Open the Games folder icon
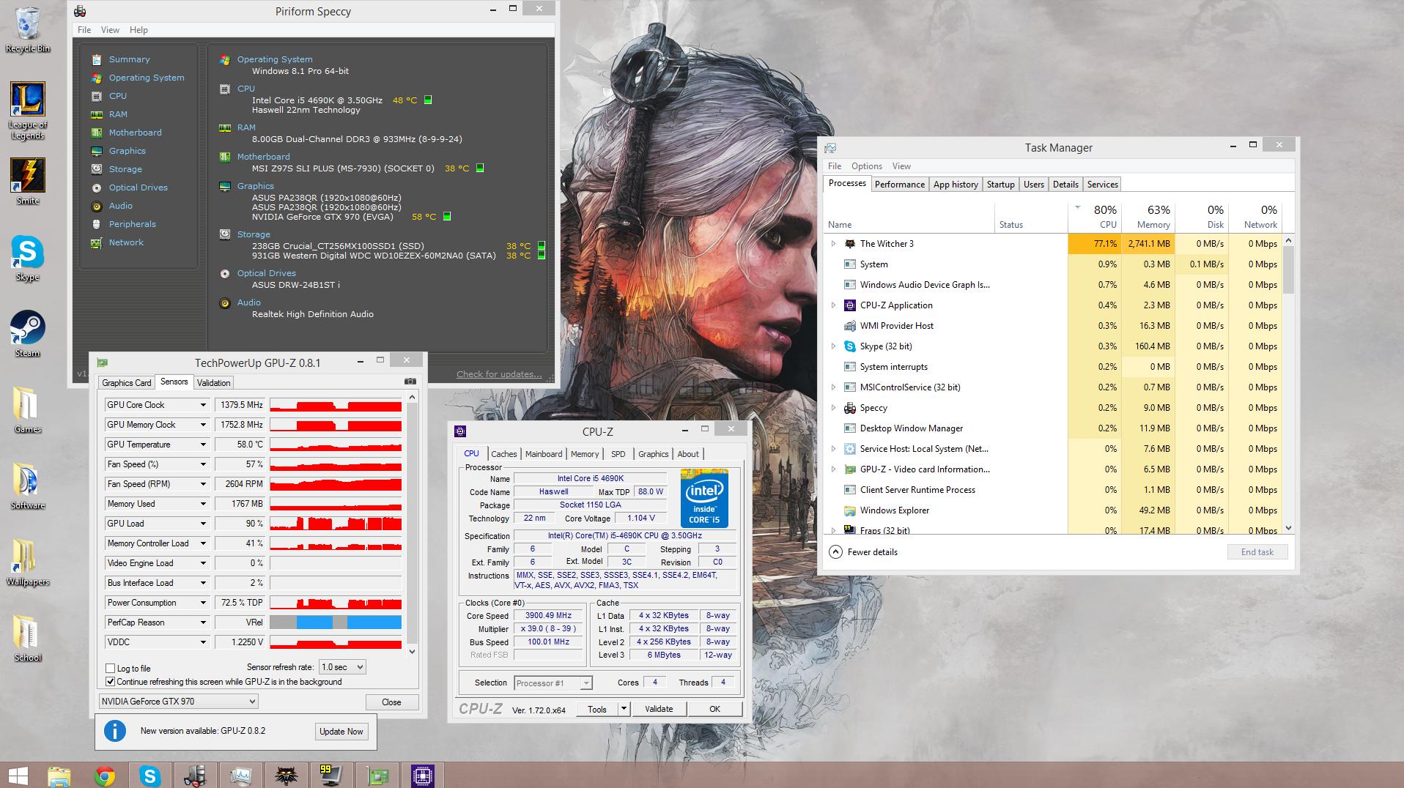Screen dimensions: 1404x788 point(28,410)
